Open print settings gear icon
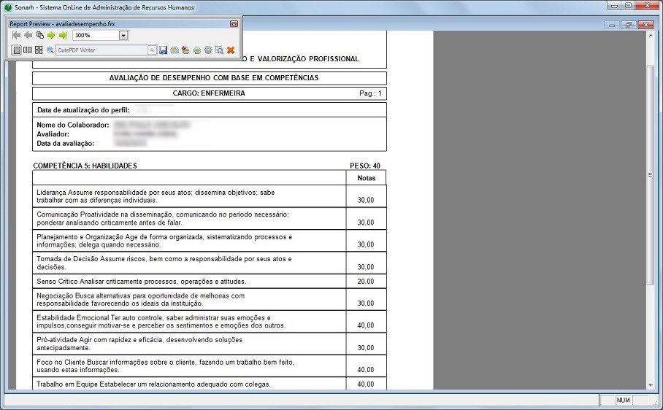 click(x=208, y=50)
